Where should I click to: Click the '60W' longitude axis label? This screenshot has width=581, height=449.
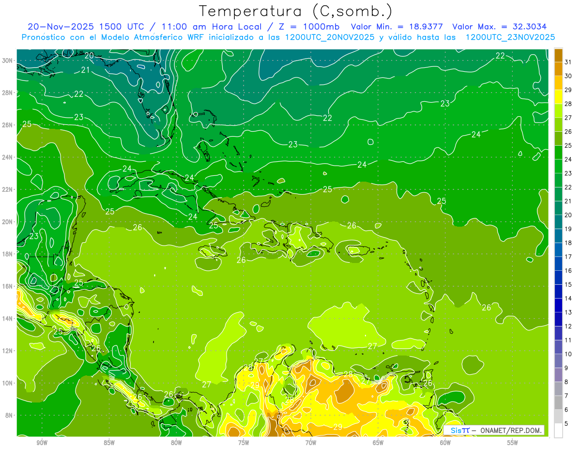click(445, 443)
